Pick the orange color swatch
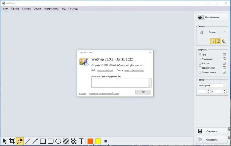This screenshot has height=146, width=231. click(90, 141)
